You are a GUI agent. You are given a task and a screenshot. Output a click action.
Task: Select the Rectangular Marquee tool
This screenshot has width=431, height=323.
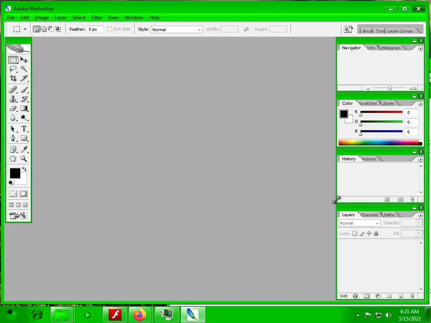[13, 60]
